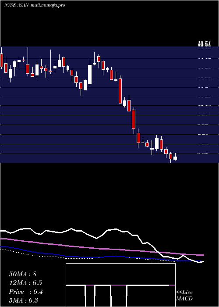Click the 'Price : 6.4' label
The width and height of the screenshot is (219, 307).
click(25, 292)
